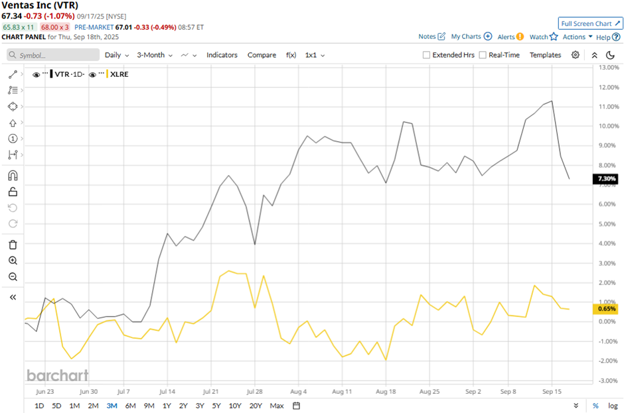Click the 0.65% XLRE price label
The width and height of the screenshot is (624, 413).
[x=606, y=309]
